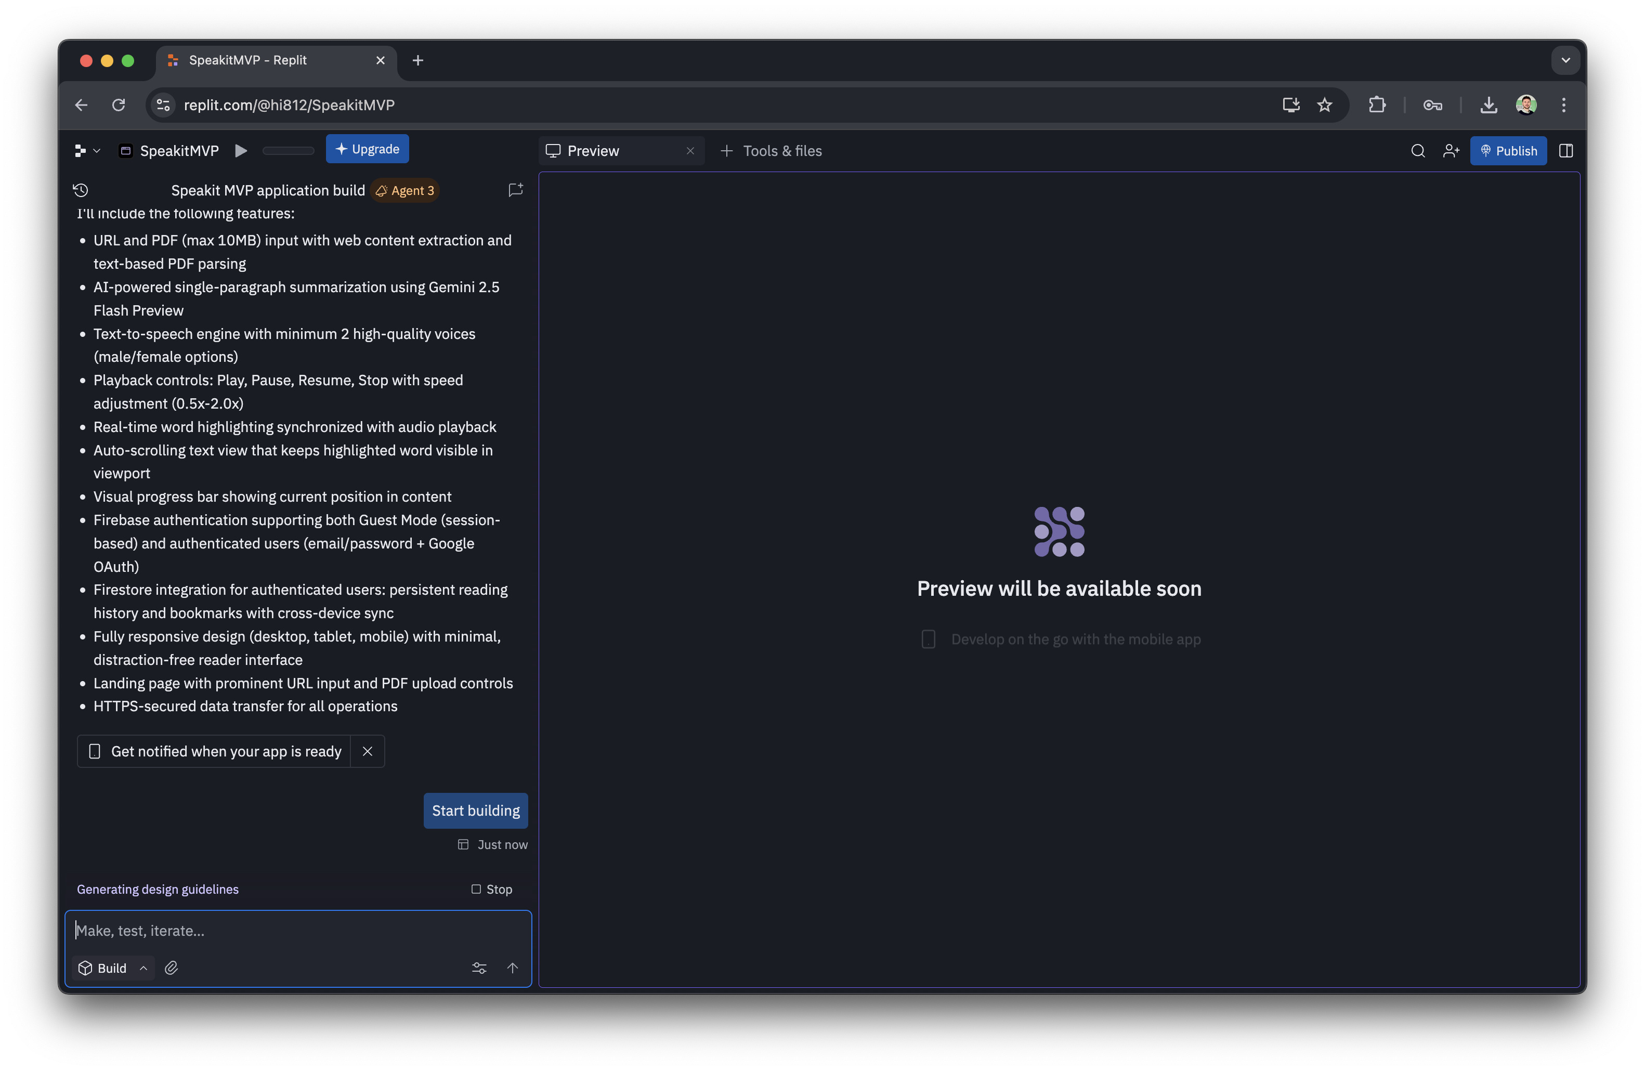The width and height of the screenshot is (1645, 1071).
Task: Toggle the right side panel layout
Action: 1565,151
